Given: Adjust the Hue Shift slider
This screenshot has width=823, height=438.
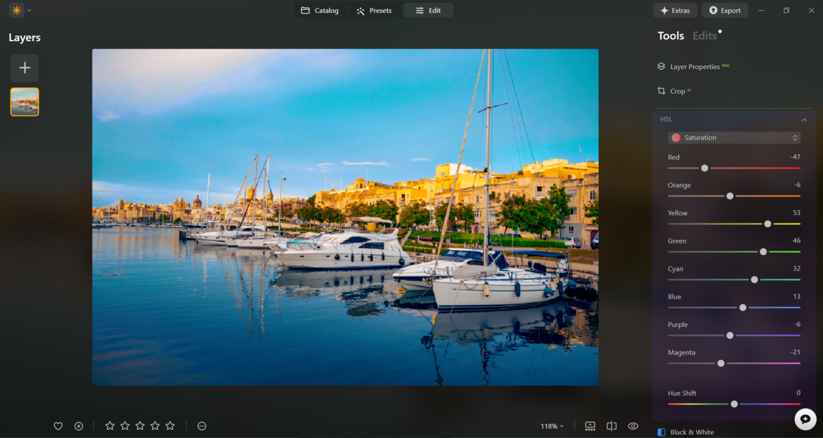Looking at the screenshot, I should [734, 404].
